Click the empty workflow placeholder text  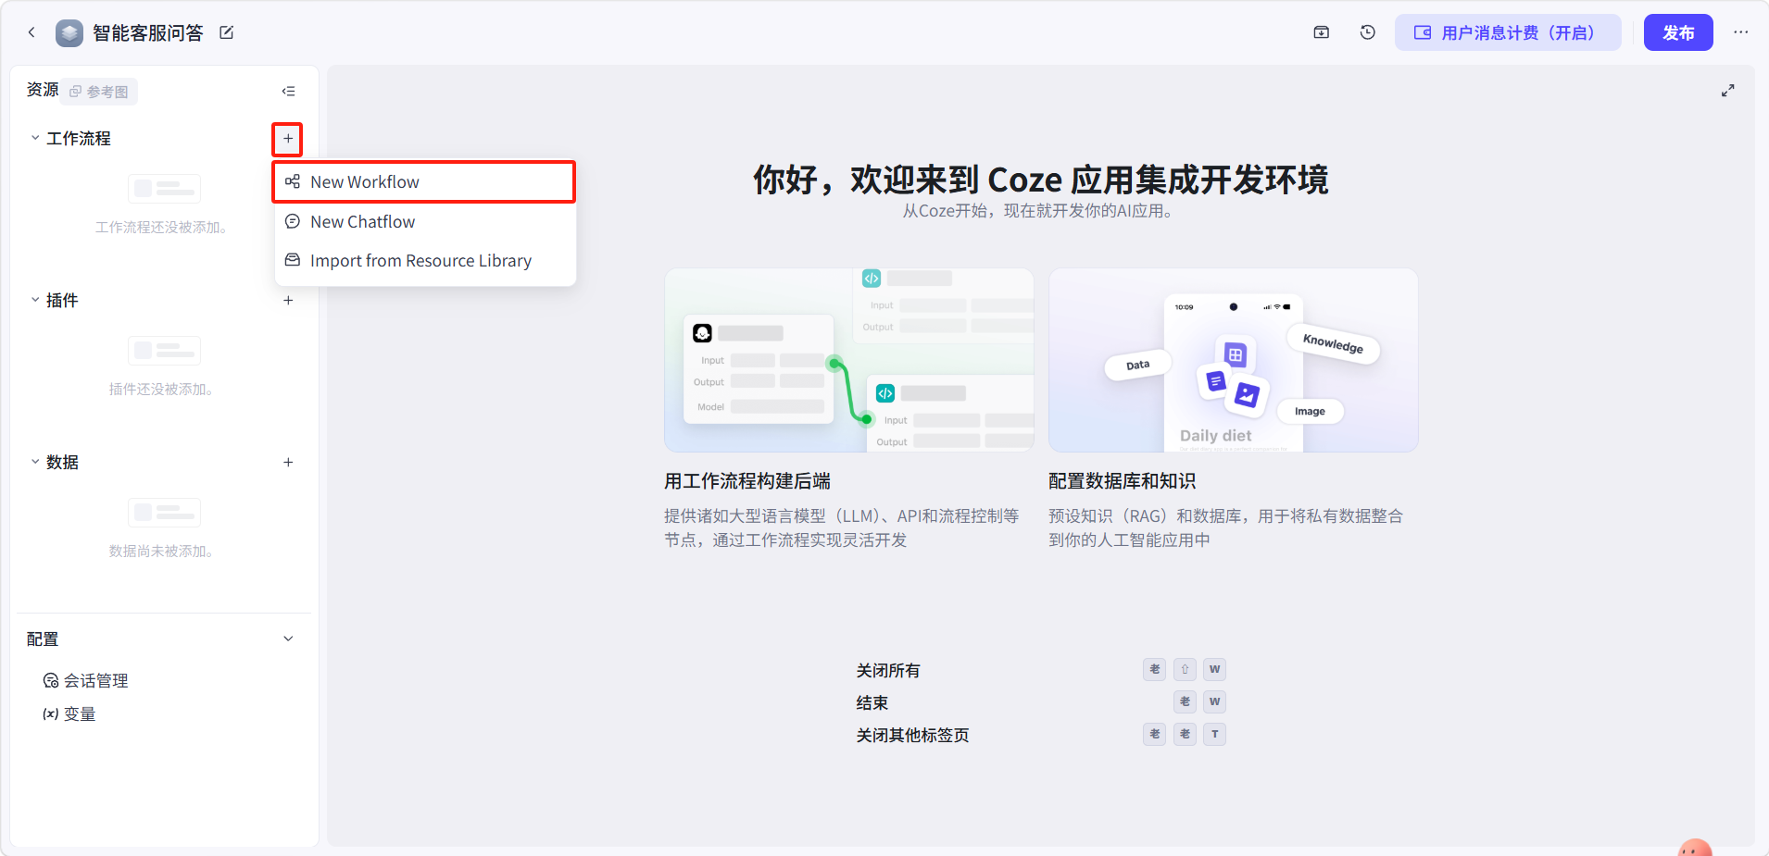163,228
